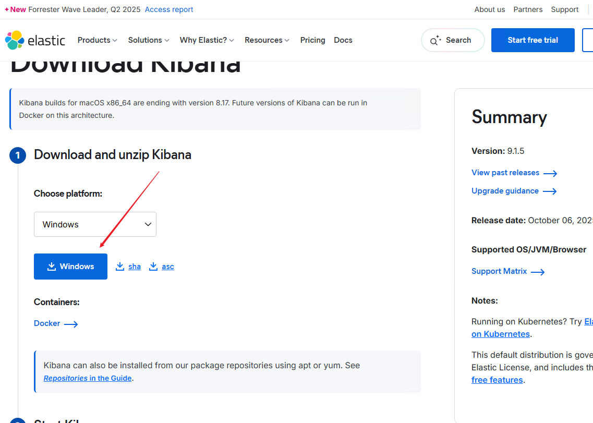Click the arrow next to Docker
The height and width of the screenshot is (423, 593).
click(x=71, y=324)
